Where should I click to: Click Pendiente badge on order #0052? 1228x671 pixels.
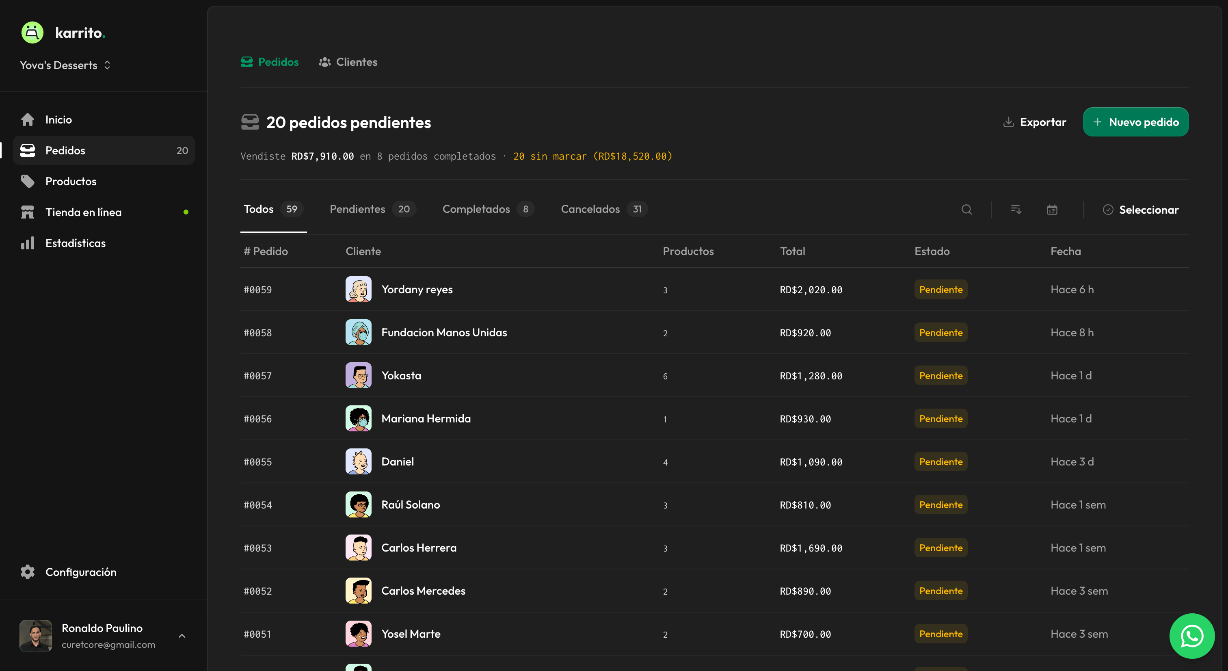pos(940,591)
